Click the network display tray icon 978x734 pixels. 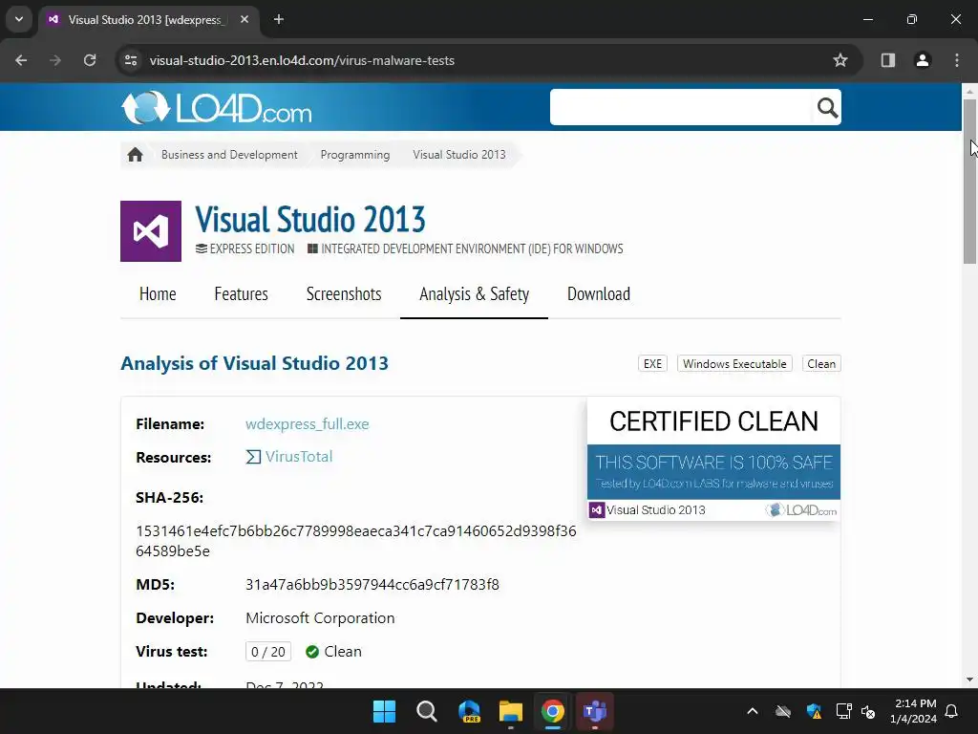tap(843, 711)
